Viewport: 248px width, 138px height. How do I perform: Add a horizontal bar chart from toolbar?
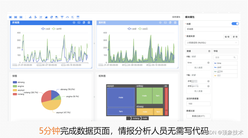pyautogui.click(x=36, y=17)
